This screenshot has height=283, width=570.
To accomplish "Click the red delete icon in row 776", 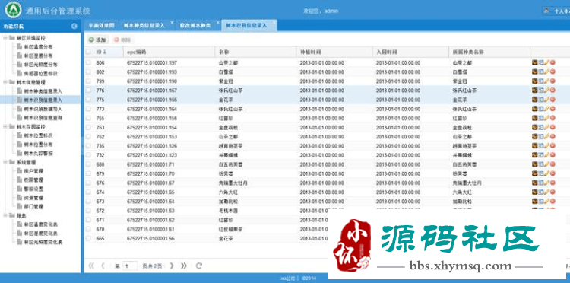I will pyautogui.click(x=553, y=91).
